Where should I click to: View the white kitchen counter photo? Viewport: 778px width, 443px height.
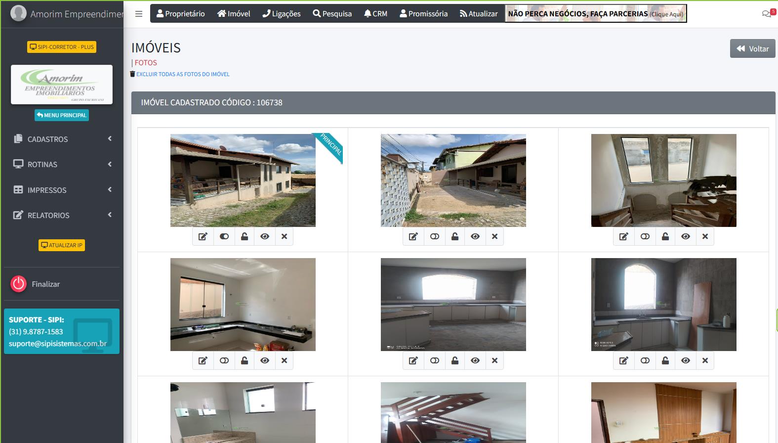(265, 360)
